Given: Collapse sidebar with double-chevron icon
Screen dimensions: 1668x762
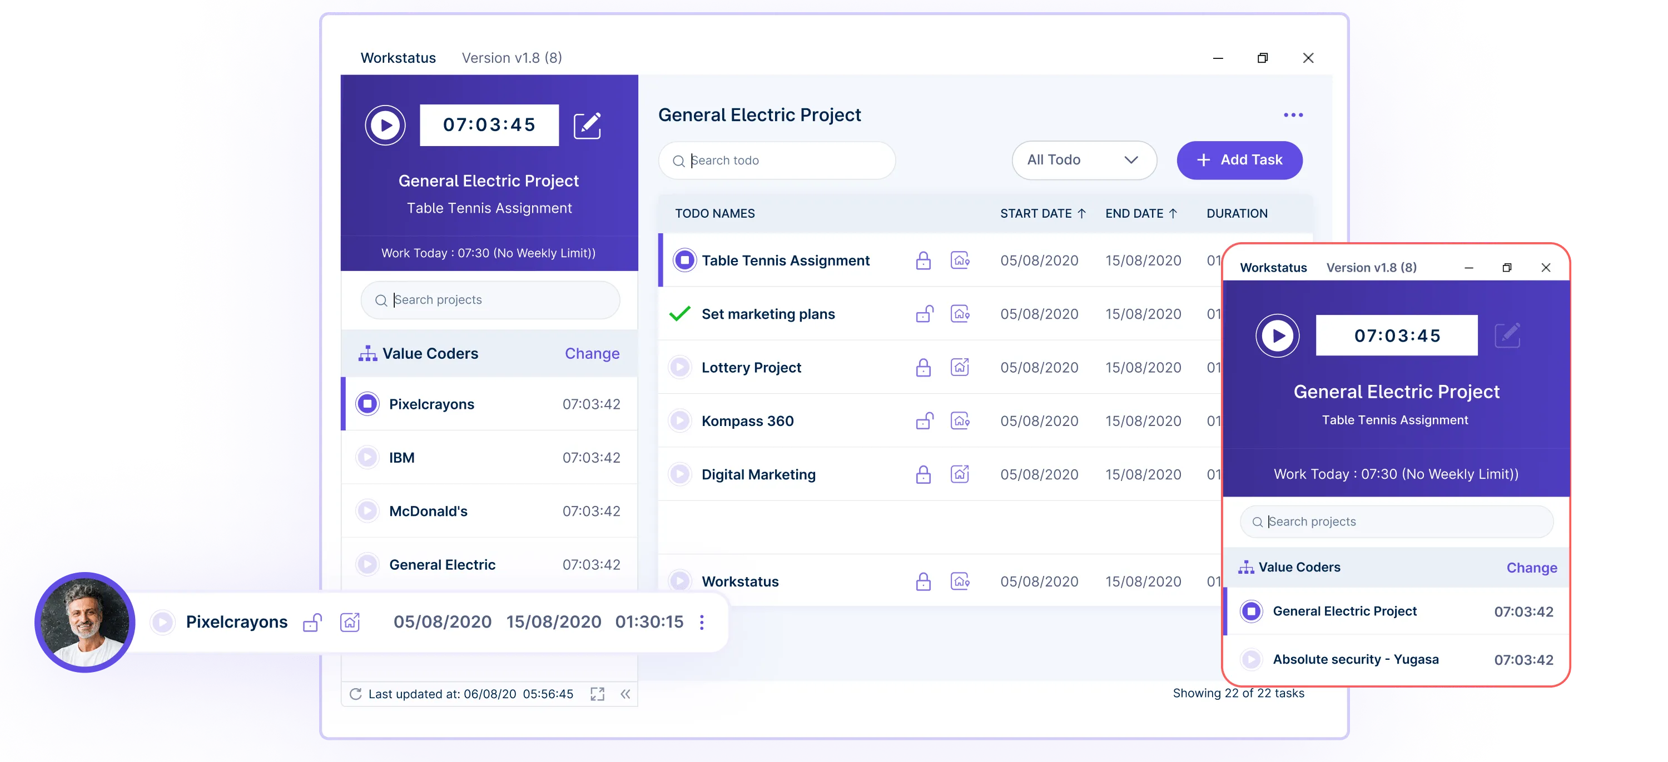Looking at the screenshot, I should click(x=625, y=694).
